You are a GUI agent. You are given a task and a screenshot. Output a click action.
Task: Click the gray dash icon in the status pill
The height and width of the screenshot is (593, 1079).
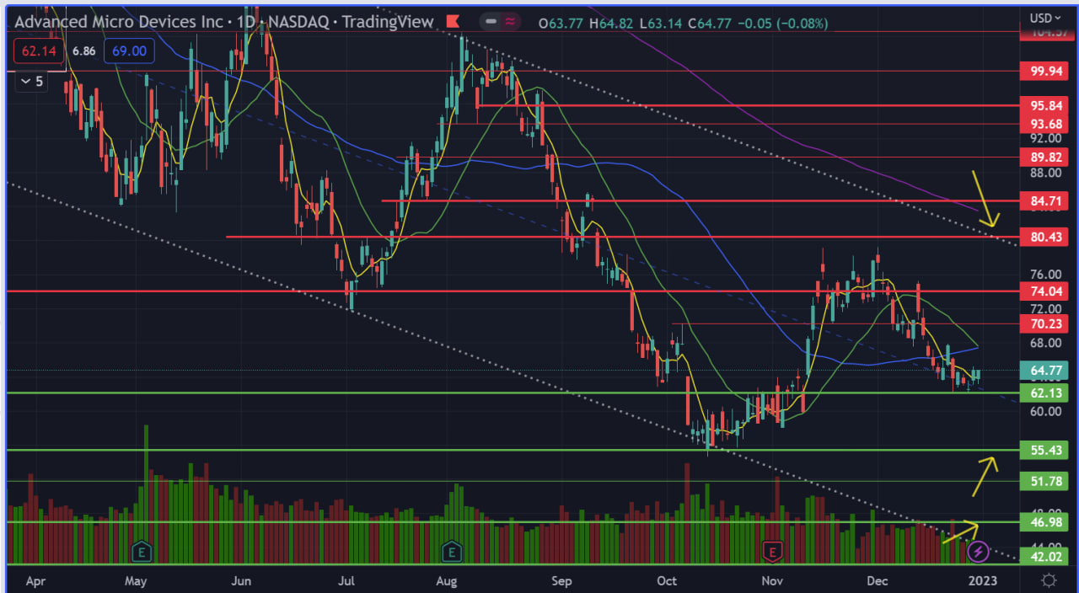(491, 22)
